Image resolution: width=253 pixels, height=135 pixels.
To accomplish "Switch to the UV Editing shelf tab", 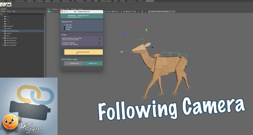I will [39, 1].
